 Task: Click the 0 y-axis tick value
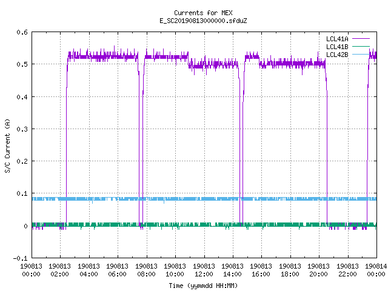coord(25,226)
